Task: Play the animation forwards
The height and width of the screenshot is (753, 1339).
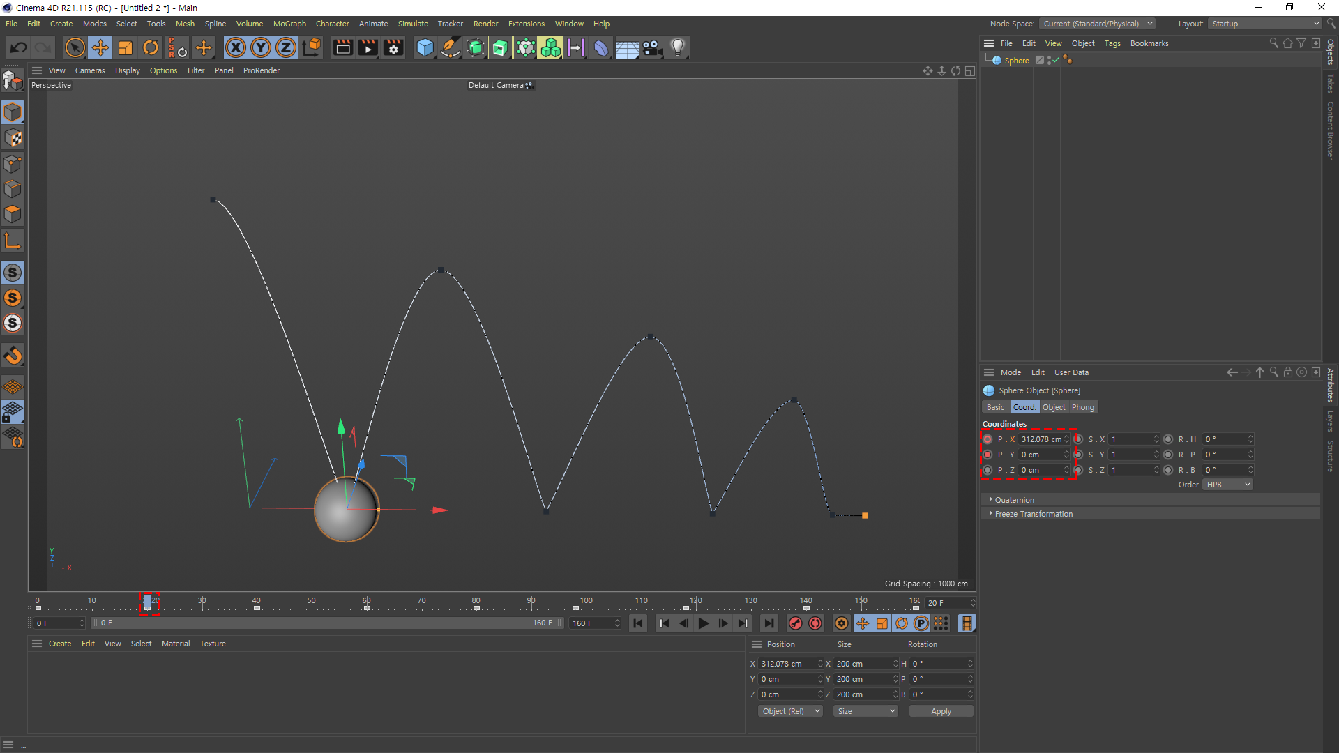Action: [x=704, y=623]
